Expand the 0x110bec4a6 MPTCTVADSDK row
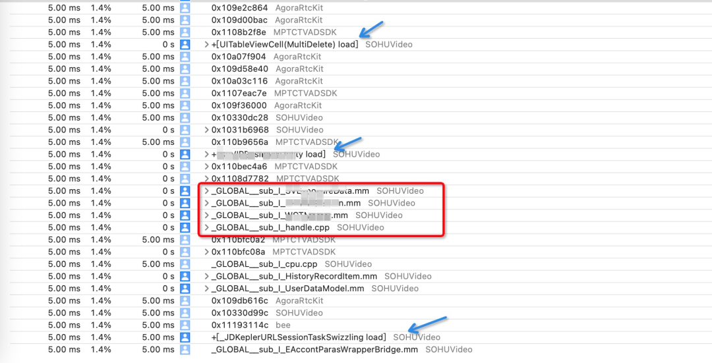Screen dimensions: 712x363 (206, 167)
